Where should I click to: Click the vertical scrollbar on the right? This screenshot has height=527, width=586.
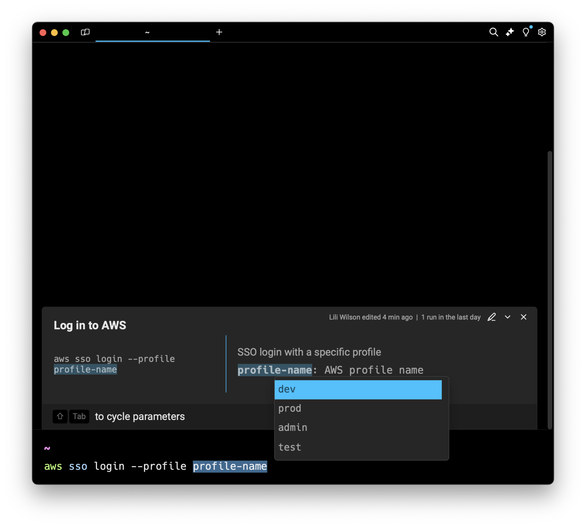point(550,290)
